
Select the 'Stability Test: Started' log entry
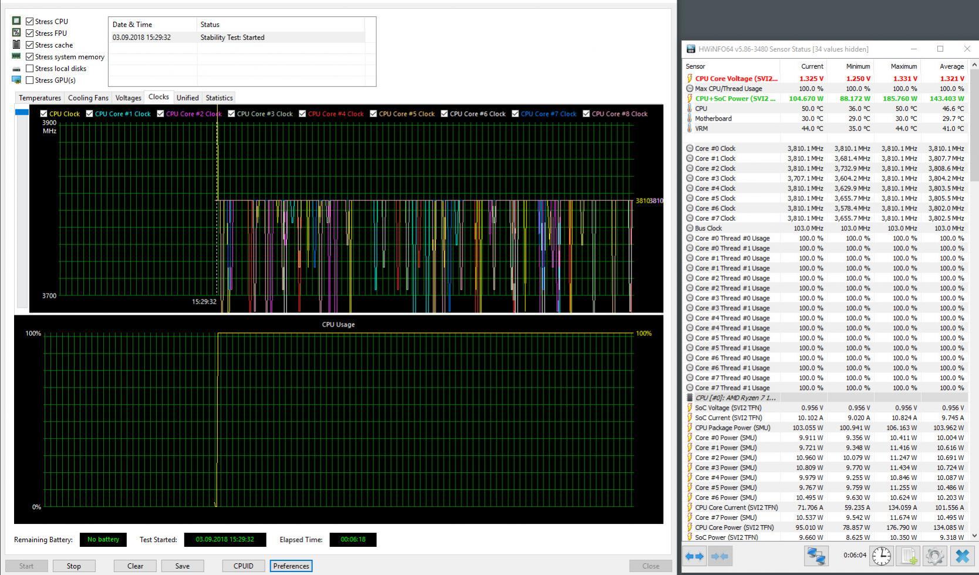pyautogui.click(x=237, y=37)
